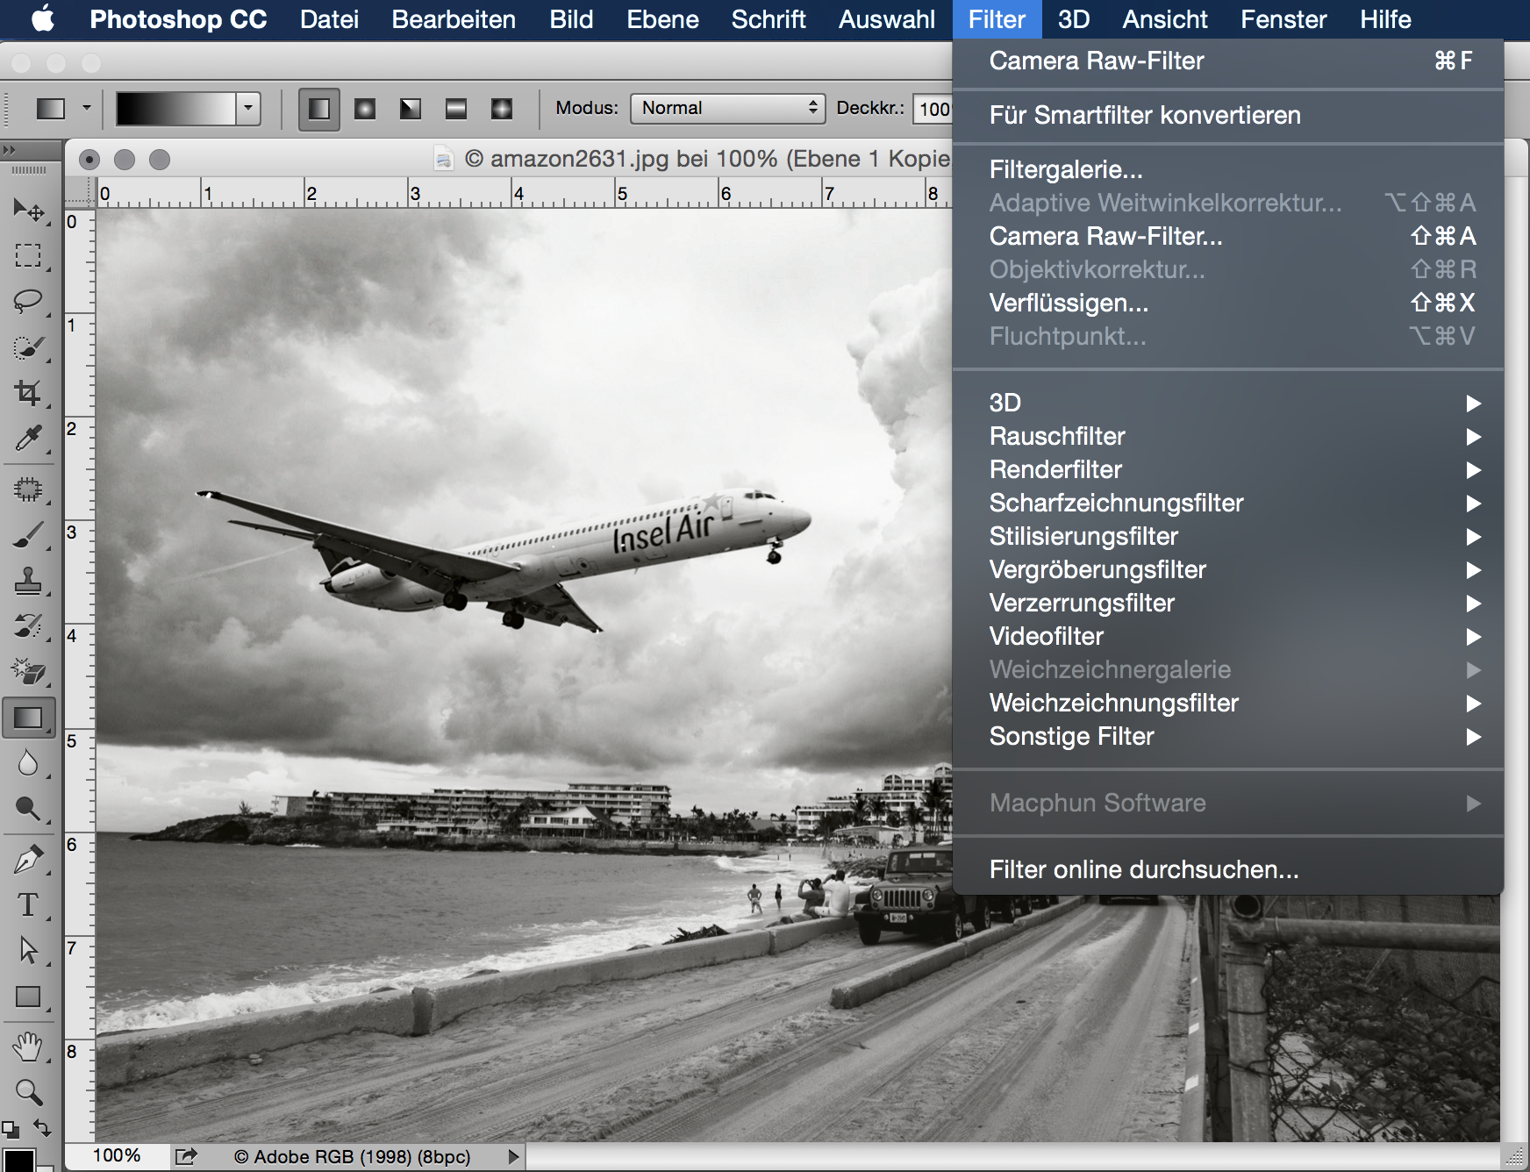The image size is (1530, 1172).
Task: Choose Verflüssigen from the Filter menu
Action: (x=1069, y=303)
